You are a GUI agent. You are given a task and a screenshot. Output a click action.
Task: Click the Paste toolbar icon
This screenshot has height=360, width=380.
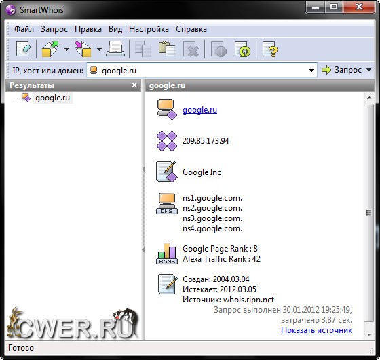pyautogui.click(x=167, y=49)
